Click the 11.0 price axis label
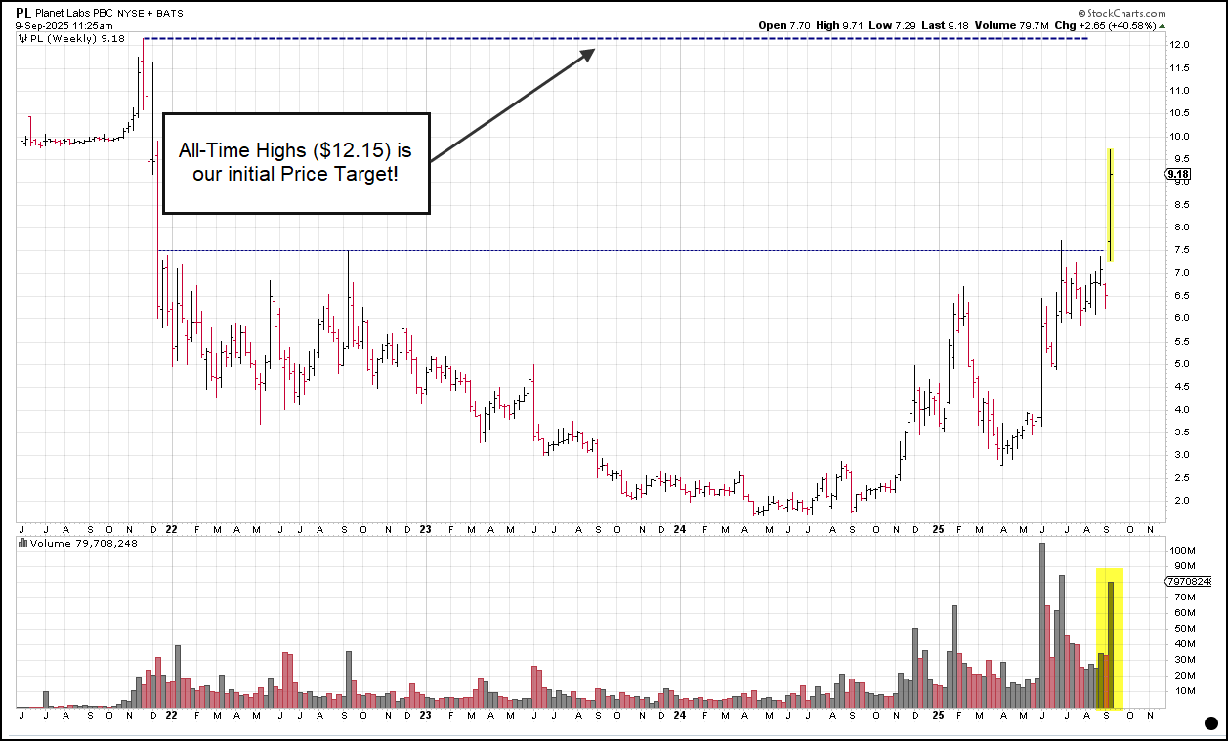This screenshot has height=741, width=1228. (x=1180, y=90)
